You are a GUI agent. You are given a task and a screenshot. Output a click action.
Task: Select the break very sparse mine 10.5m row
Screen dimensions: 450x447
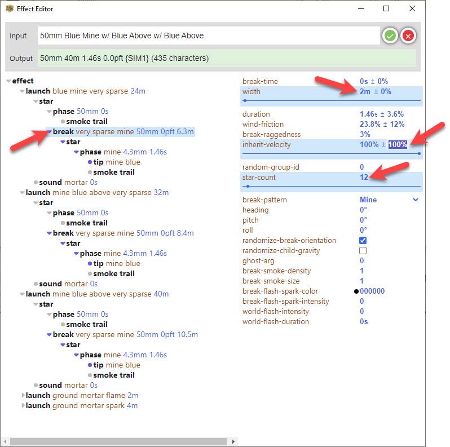(x=125, y=335)
